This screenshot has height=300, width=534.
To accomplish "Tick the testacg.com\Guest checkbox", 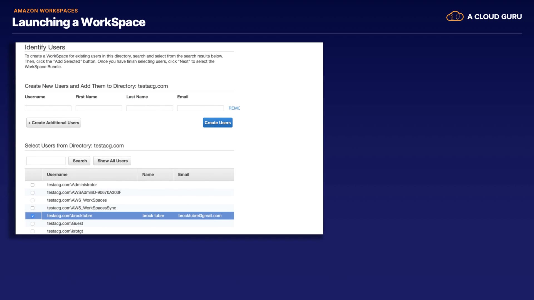I will (33, 224).
